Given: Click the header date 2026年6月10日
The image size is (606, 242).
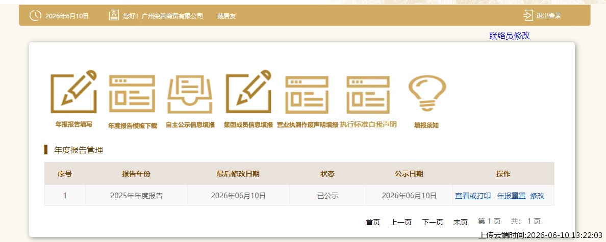Looking at the screenshot, I should (x=67, y=16).
